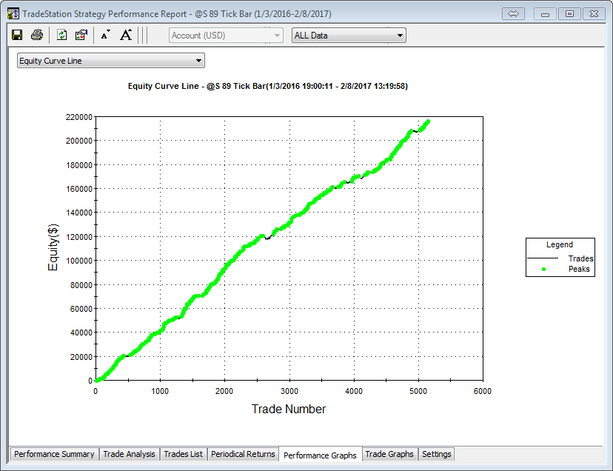The height and width of the screenshot is (471, 613).
Task: Go to the Trades List tab
Action: click(x=183, y=454)
